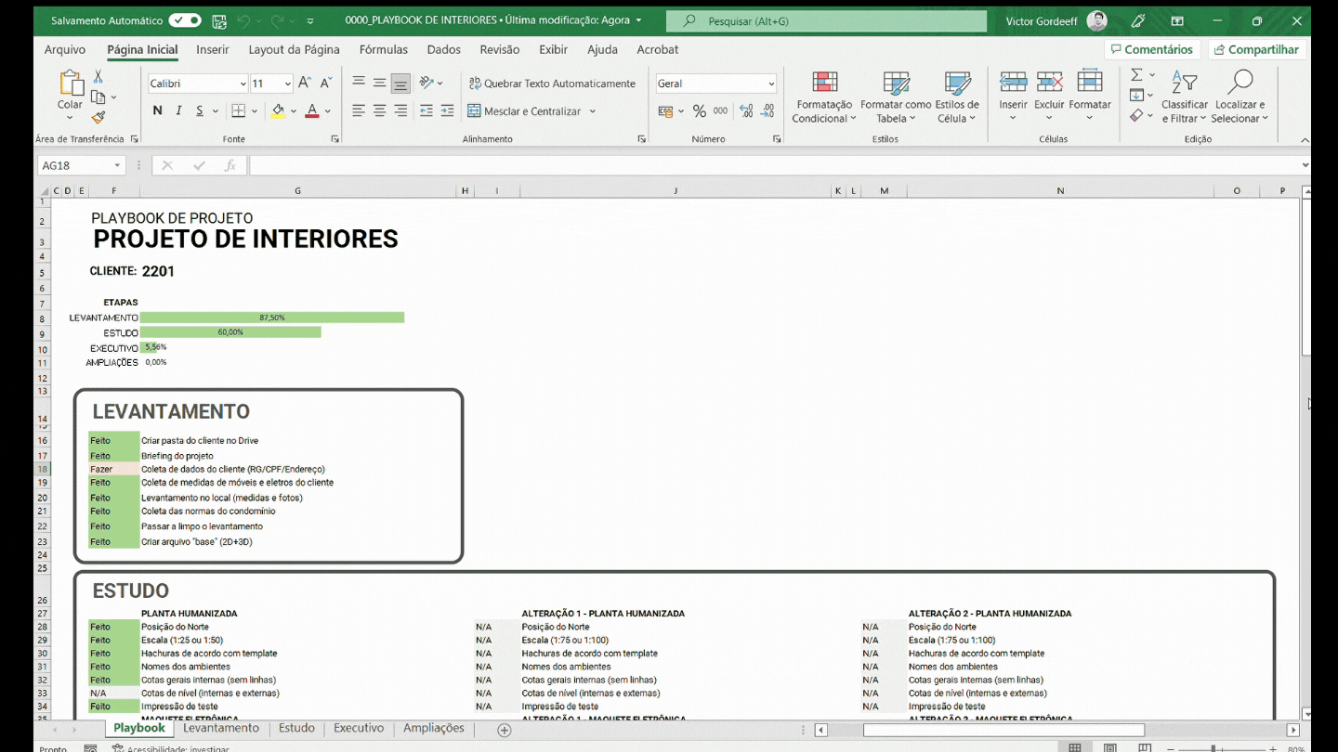Increase font size with large A
1338x752 pixels.
click(305, 84)
